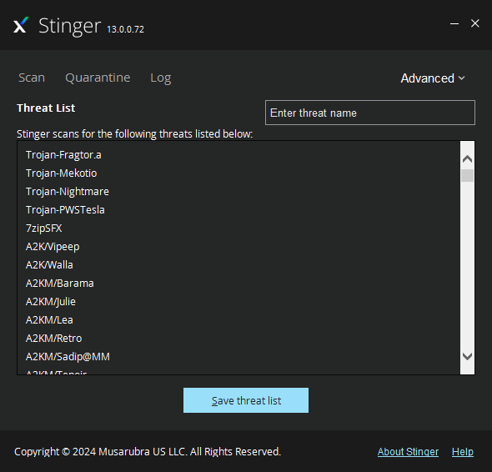
Task: Click the version number 13.0.0.72
Action: (126, 29)
